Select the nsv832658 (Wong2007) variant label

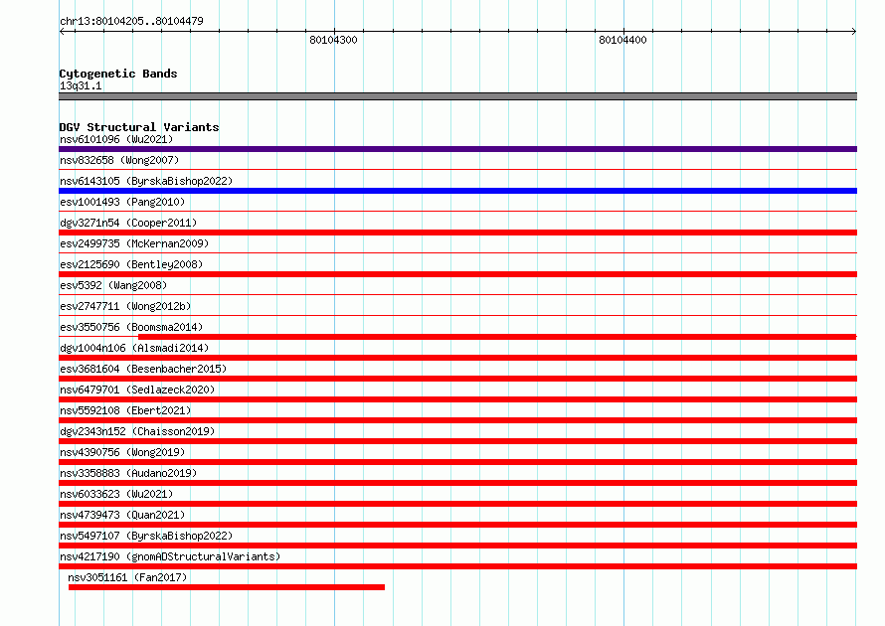[119, 160]
